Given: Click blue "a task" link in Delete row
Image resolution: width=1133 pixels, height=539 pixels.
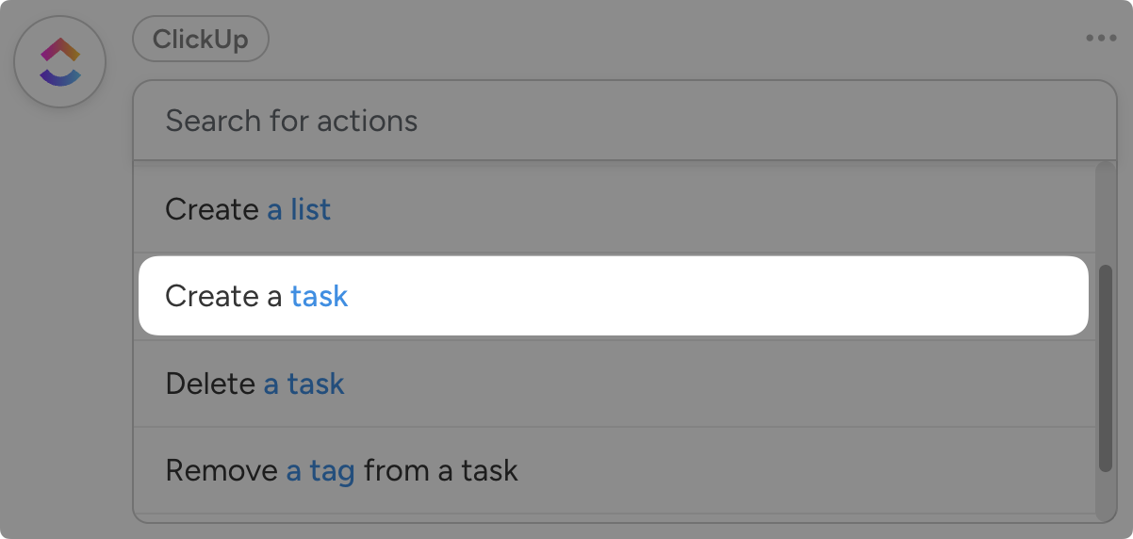Looking at the screenshot, I should point(304,384).
